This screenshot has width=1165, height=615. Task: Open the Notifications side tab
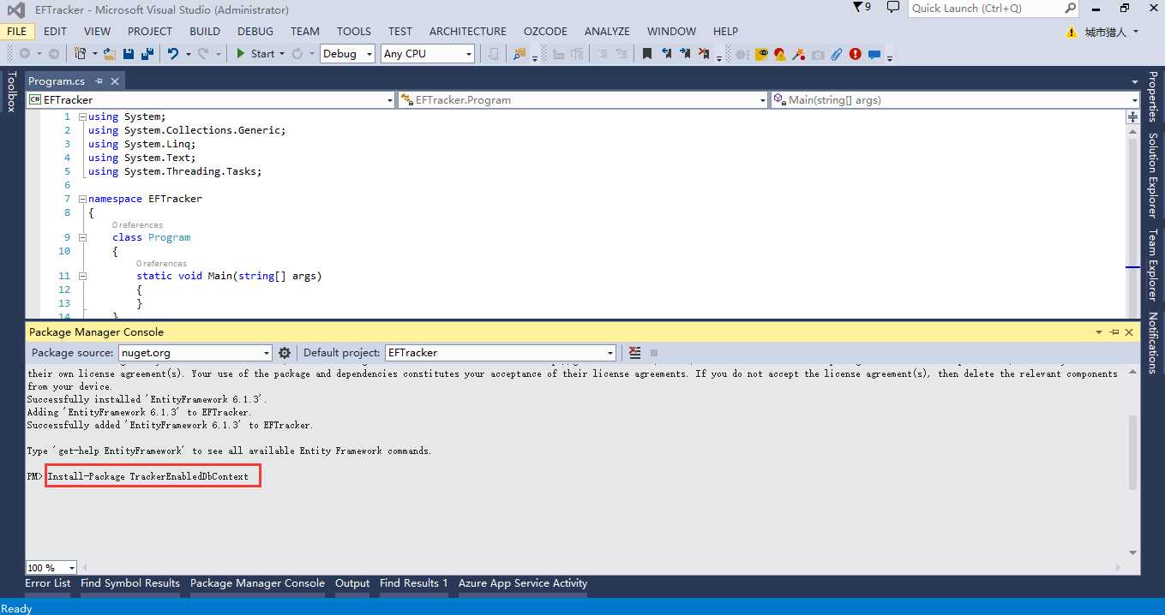(1153, 343)
